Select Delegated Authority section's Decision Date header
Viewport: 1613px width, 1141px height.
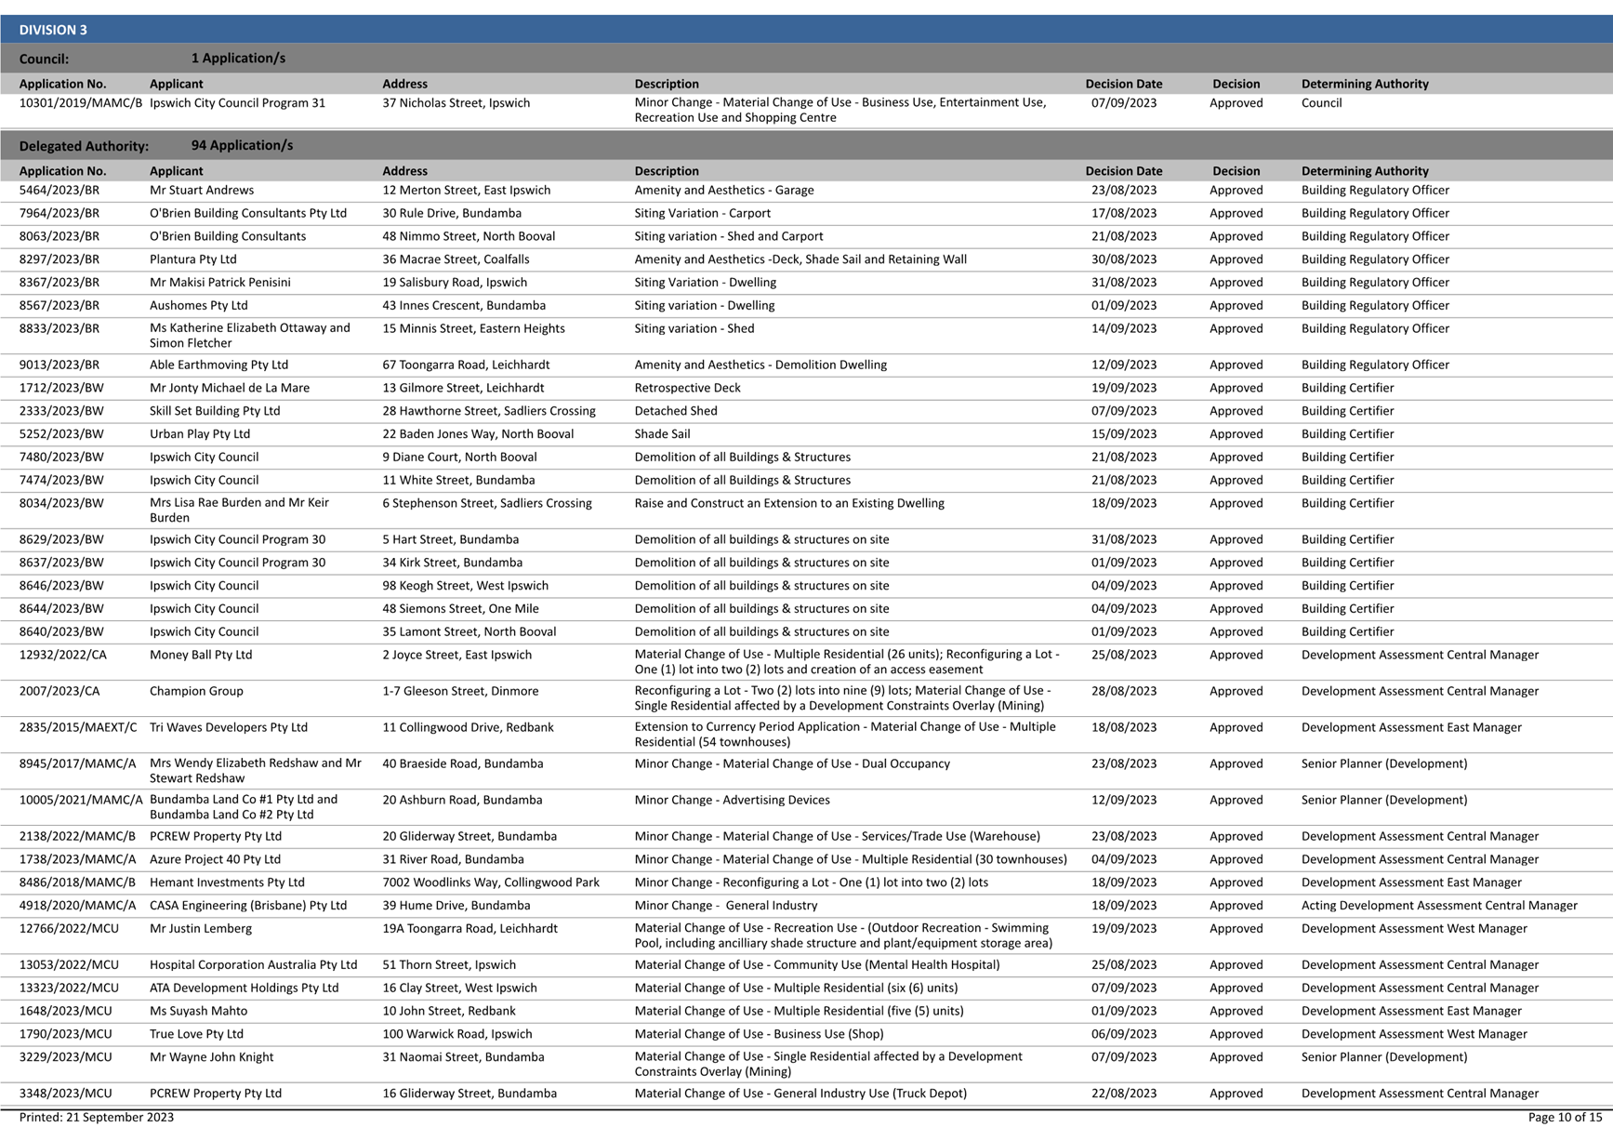tap(1124, 172)
